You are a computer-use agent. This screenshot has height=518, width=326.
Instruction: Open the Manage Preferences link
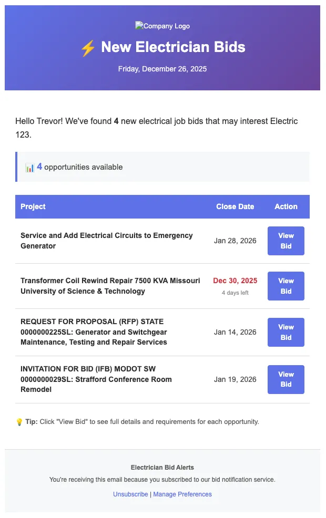click(x=182, y=494)
